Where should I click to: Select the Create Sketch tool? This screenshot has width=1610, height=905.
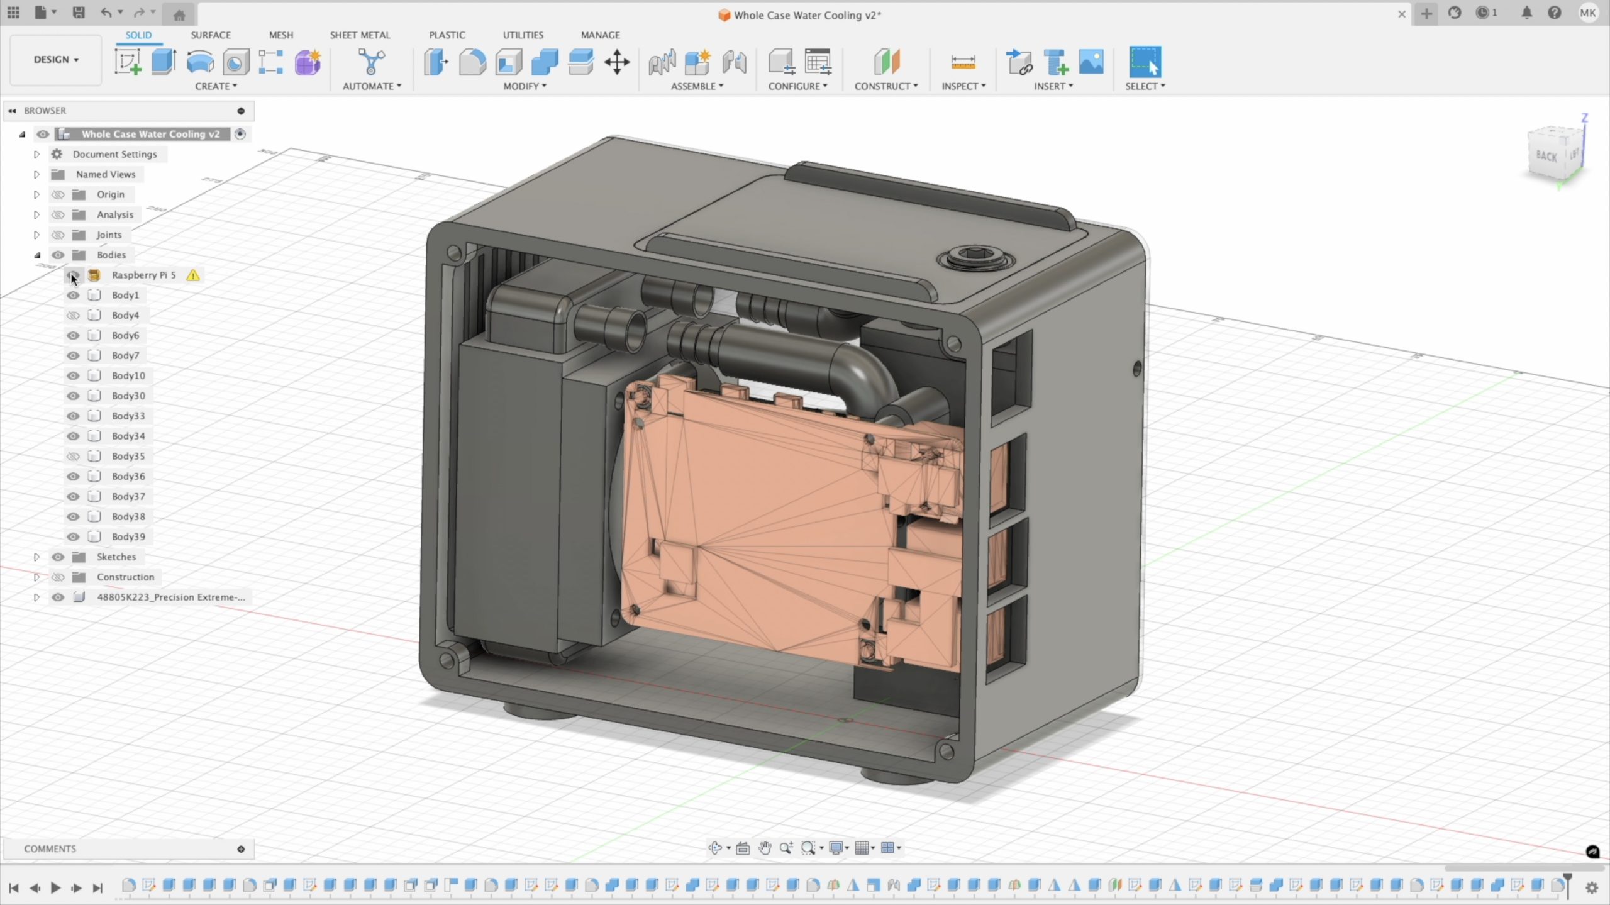click(x=128, y=62)
